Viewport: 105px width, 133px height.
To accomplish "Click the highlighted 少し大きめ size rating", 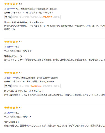I will pos(48,17).
